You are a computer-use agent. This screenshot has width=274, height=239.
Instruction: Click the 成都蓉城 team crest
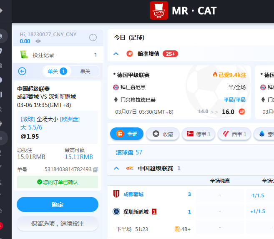tap(116, 194)
